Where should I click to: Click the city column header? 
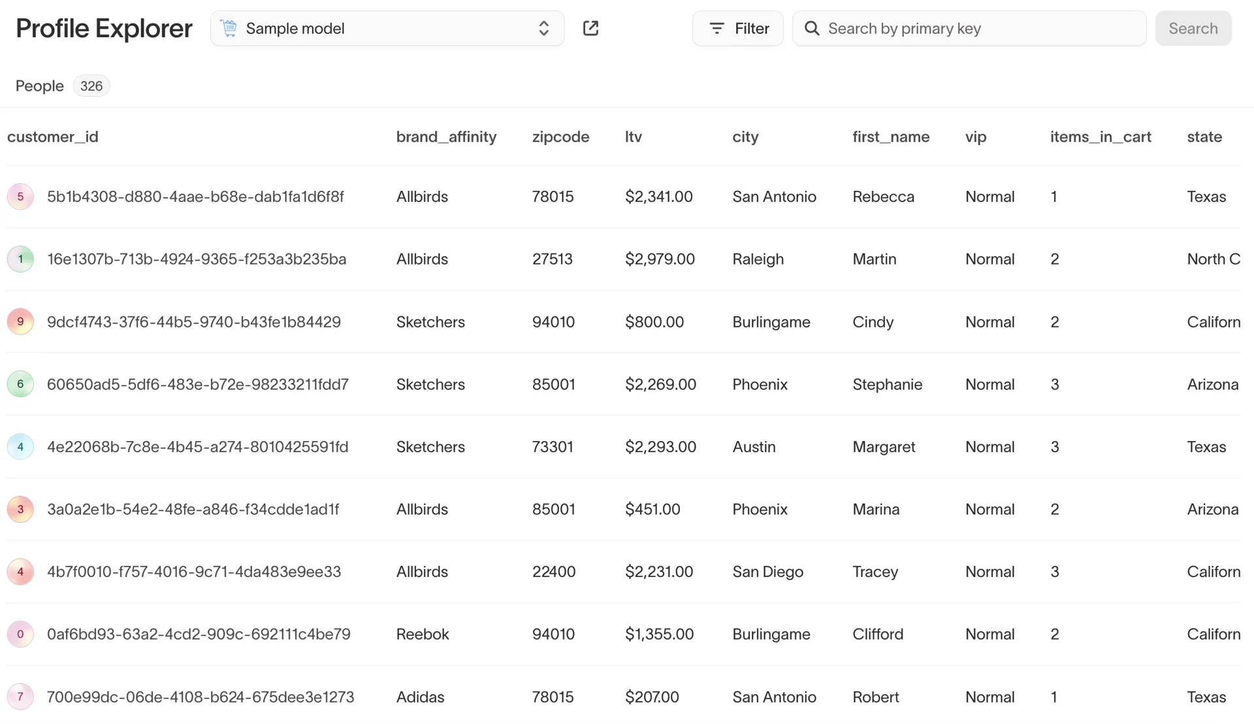(x=745, y=137)
